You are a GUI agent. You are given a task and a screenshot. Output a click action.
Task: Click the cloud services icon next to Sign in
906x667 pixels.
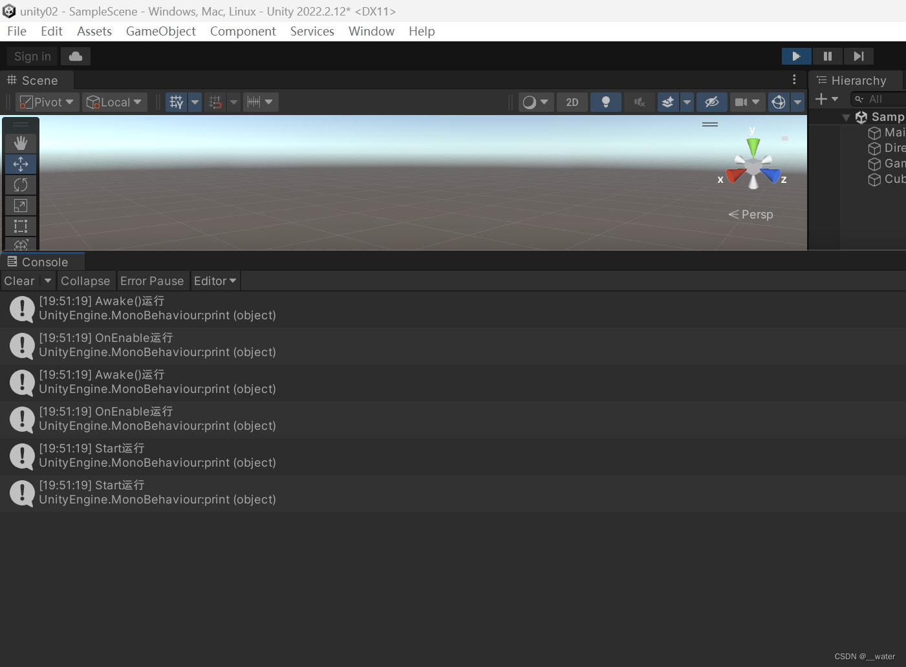(75, 56)
